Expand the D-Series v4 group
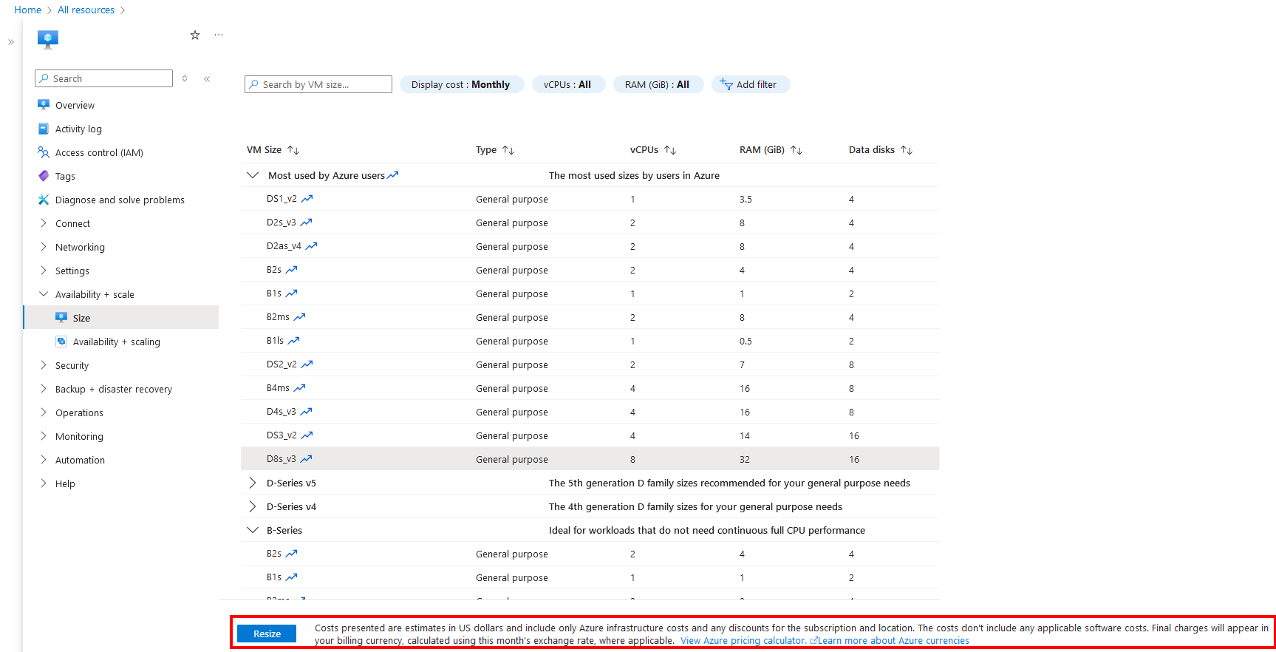The image size is (1276, 652). point(253,506)
